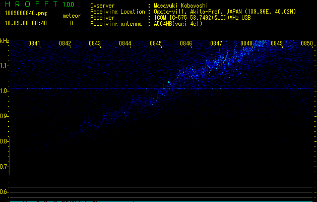Screen dimensions: 317x202
Task: Click the 1.1 kHz axis label
Action: pyautogui.click(x=4, y=66)
